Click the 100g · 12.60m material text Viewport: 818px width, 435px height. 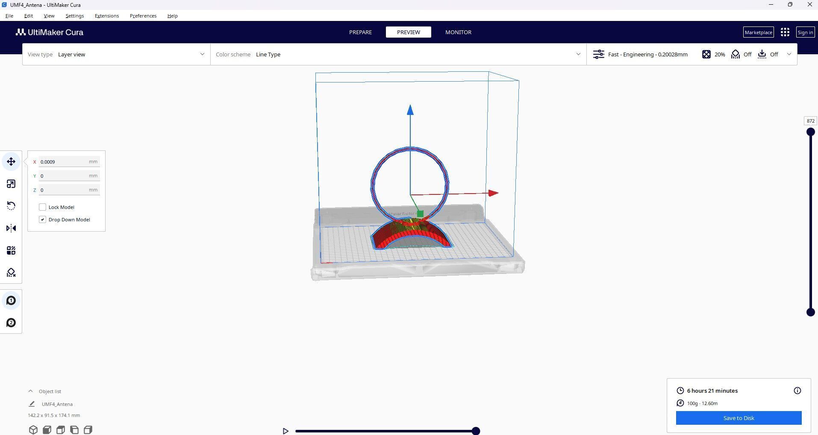point(702,403)
